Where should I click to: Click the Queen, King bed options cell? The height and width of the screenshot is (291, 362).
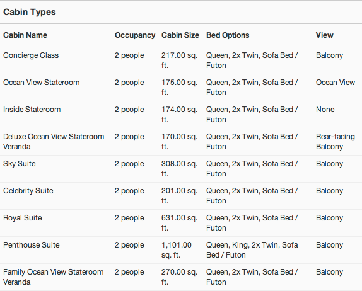click(x=252, y=250)
